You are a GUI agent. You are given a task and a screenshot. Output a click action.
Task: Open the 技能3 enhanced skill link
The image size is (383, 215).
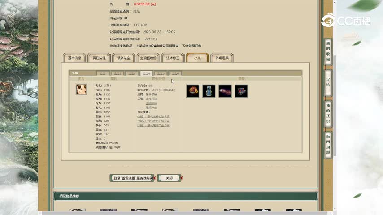point(153,125)
